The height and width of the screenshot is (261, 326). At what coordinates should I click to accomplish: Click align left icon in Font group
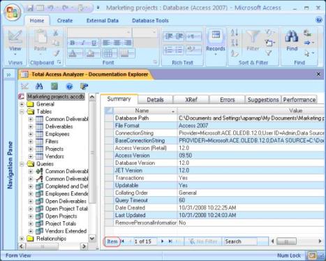106,43
